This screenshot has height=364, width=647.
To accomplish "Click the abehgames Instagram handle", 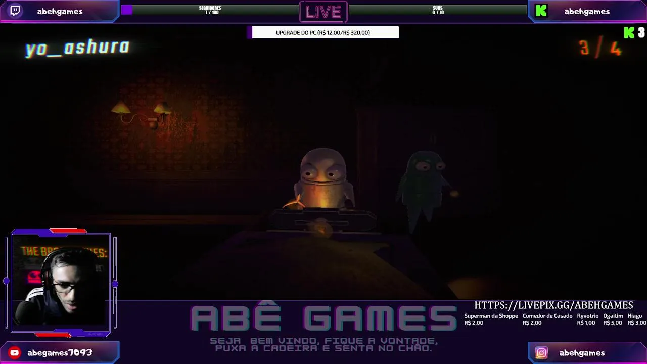I will (x=582, y=353).
